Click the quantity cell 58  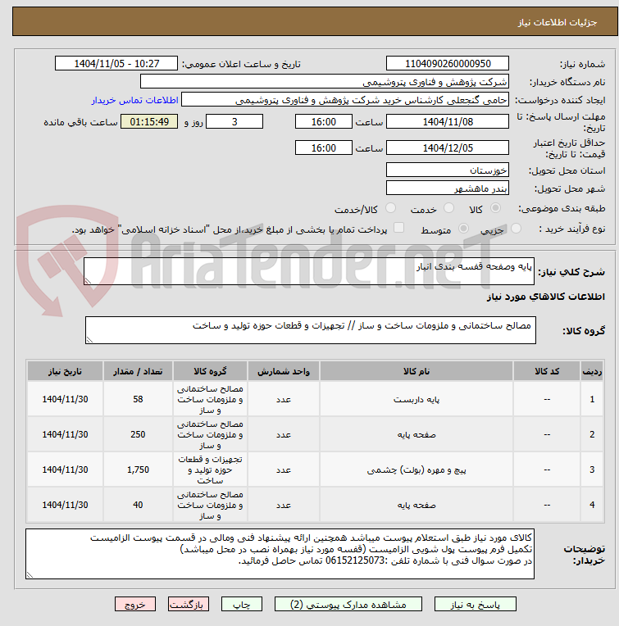(138, 399)
